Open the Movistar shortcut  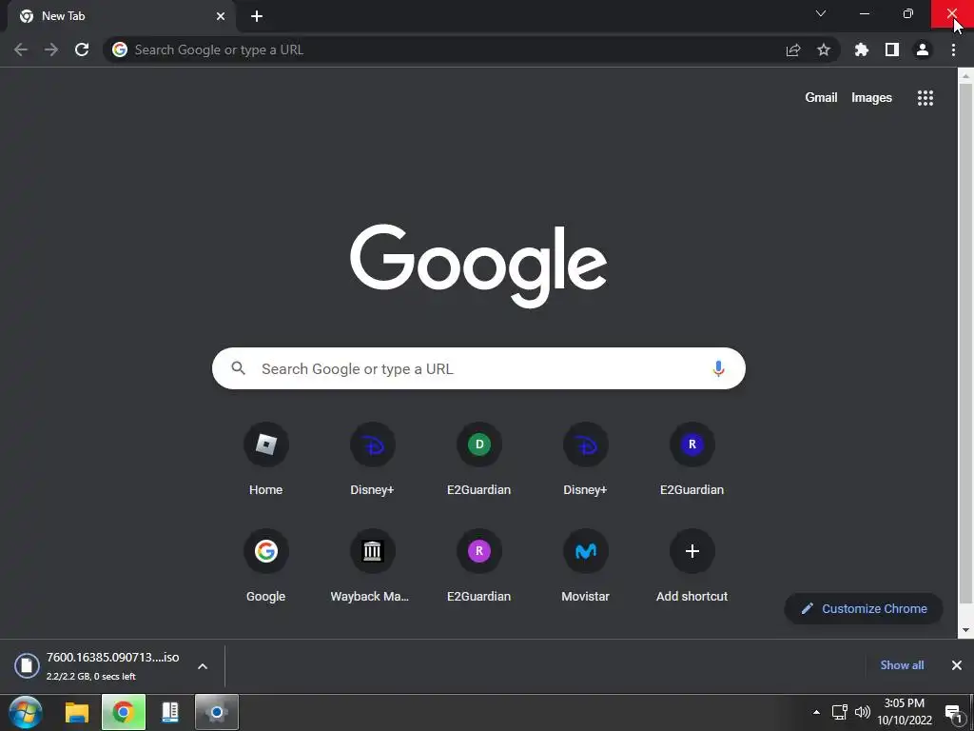click(x=585, y=565)
